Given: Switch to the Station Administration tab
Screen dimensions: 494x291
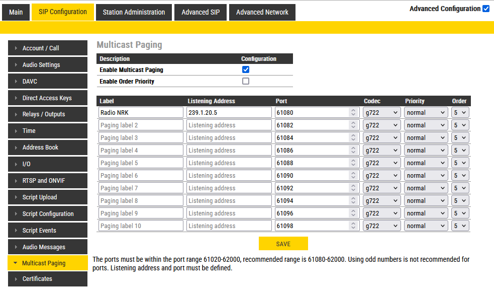Looking at the screenshot, I should tap(134, 12).
